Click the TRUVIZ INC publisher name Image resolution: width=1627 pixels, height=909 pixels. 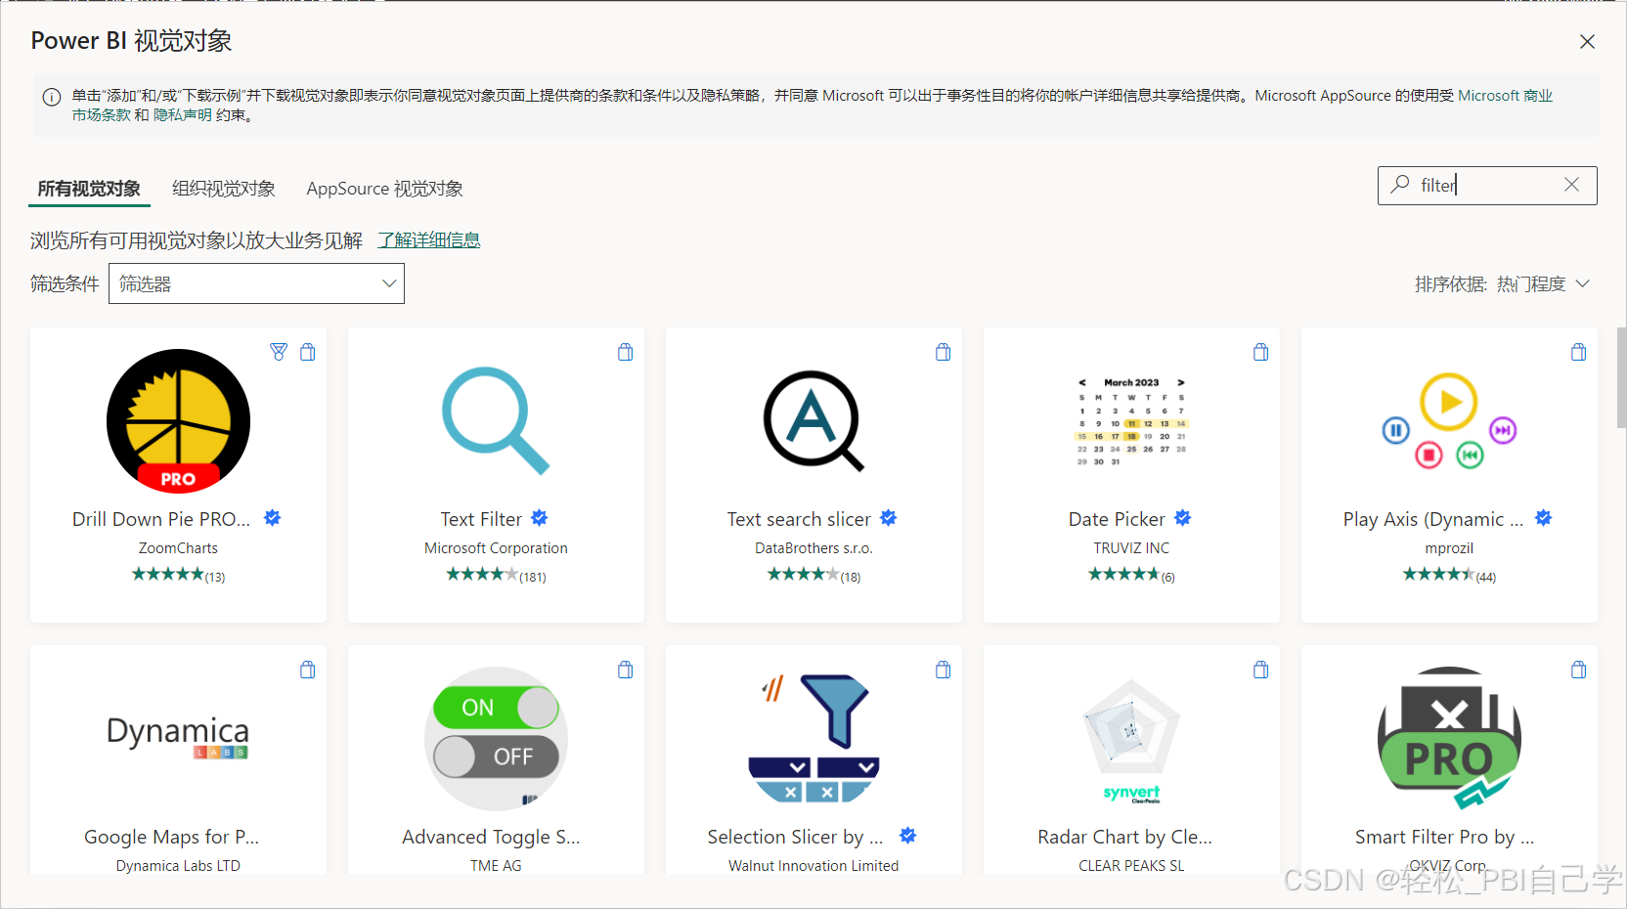1131,548
